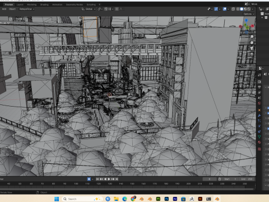Viewport: 269px width, 202px height.
Task: Open File Explorer from the taskbar
Action: [x=116, y=199]
